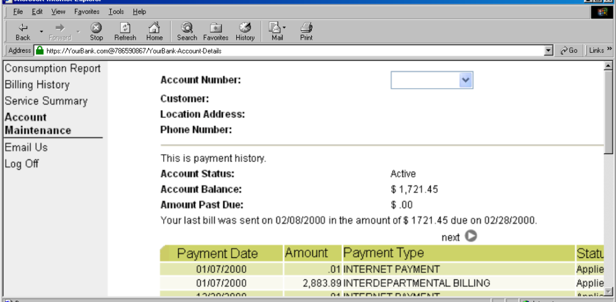Print the current page
616x302 pixels.
(x=307, y=31)
